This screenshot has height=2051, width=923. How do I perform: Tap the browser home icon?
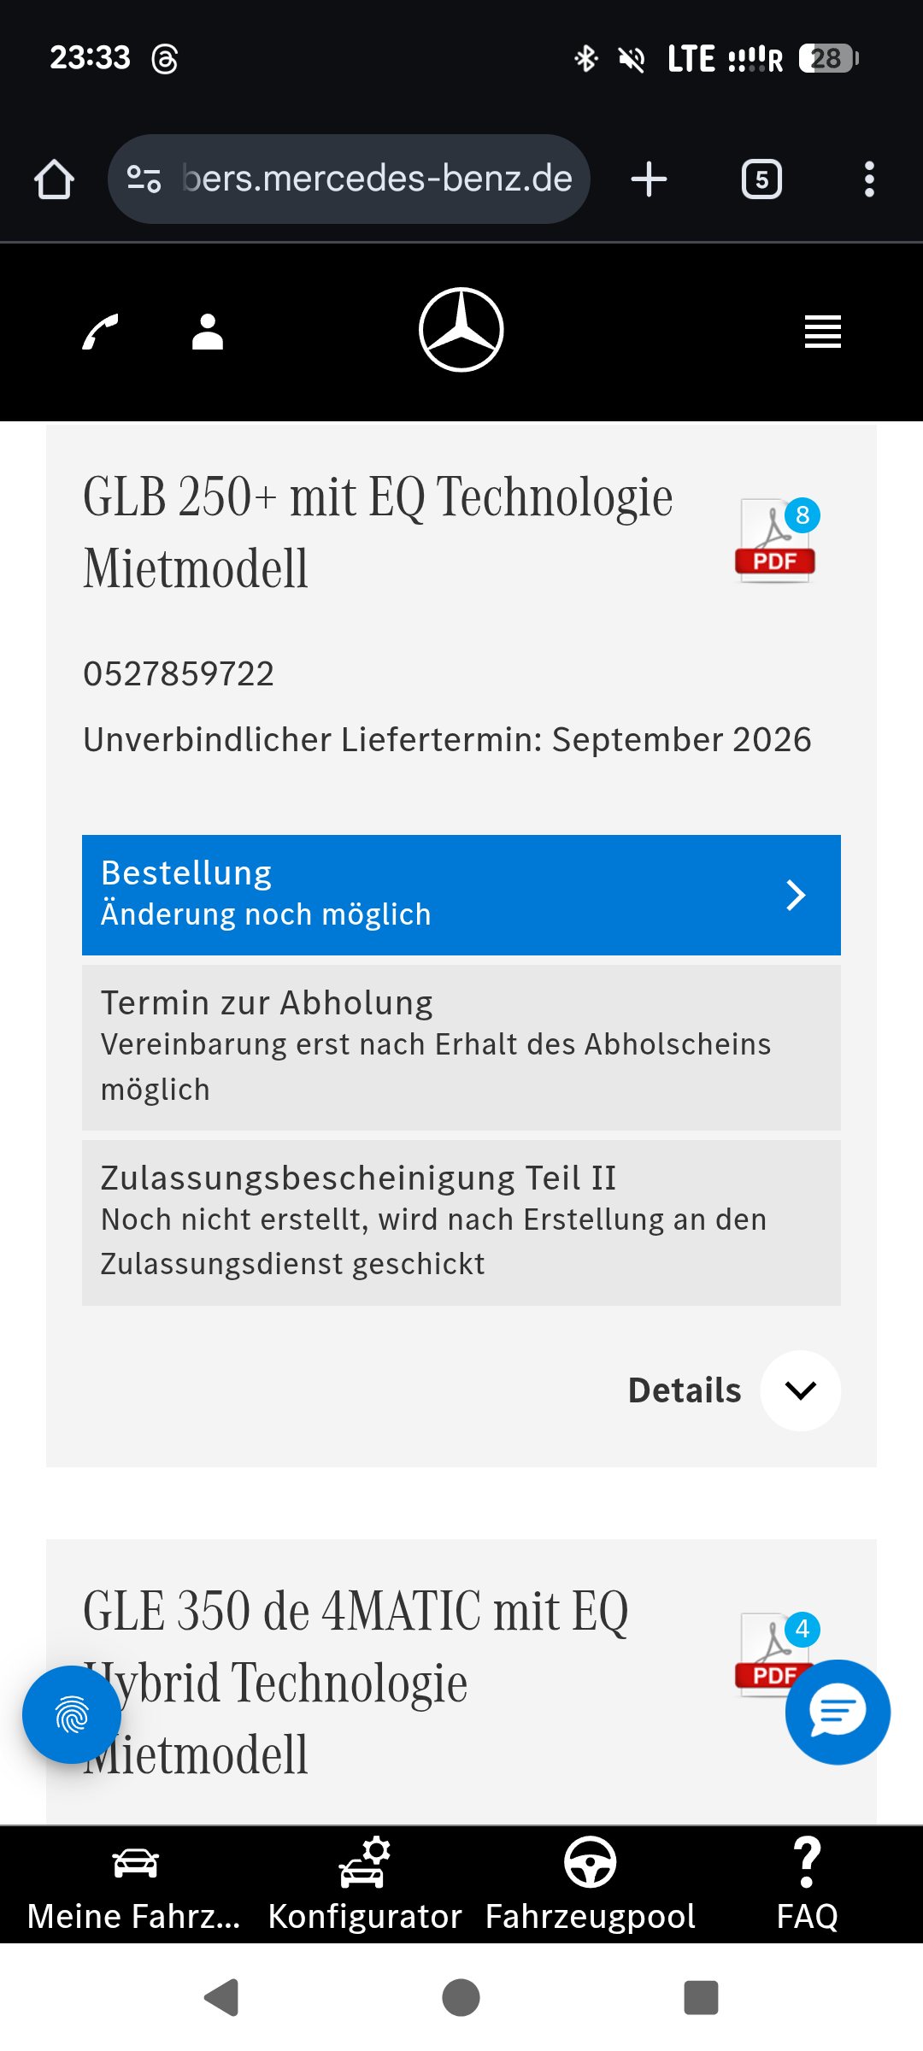(x=54, y=179)
